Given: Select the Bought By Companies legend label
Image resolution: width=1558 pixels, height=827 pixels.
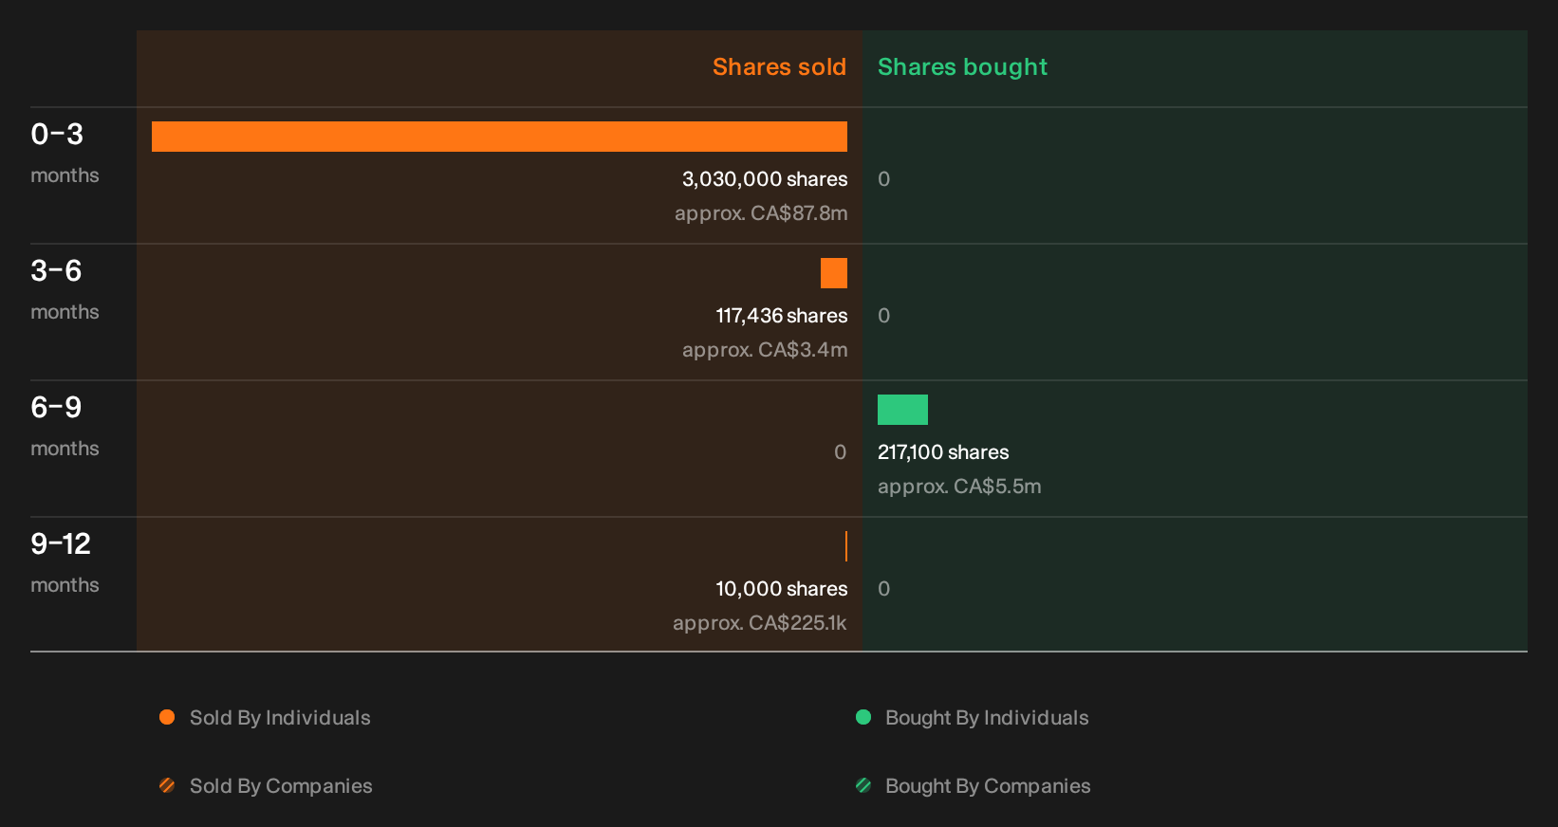Looking at the screenshot, I should point(988,786).
